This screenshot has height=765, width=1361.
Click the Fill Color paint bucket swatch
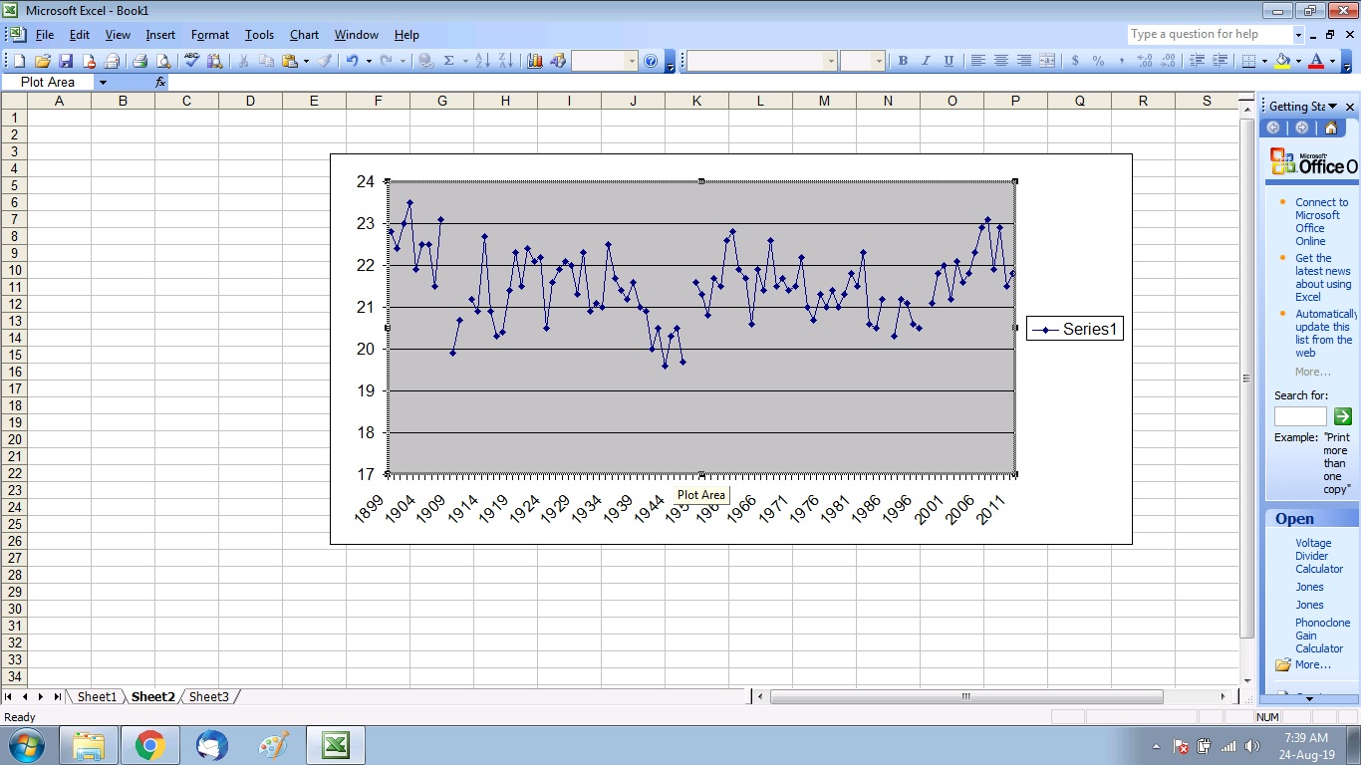(1281, 61)
